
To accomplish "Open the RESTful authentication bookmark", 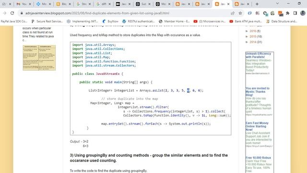I will click(x=139, y=21).
